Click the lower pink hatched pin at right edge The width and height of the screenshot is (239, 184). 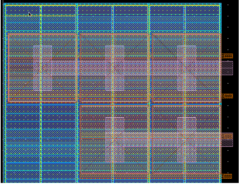tap(227, 139)
